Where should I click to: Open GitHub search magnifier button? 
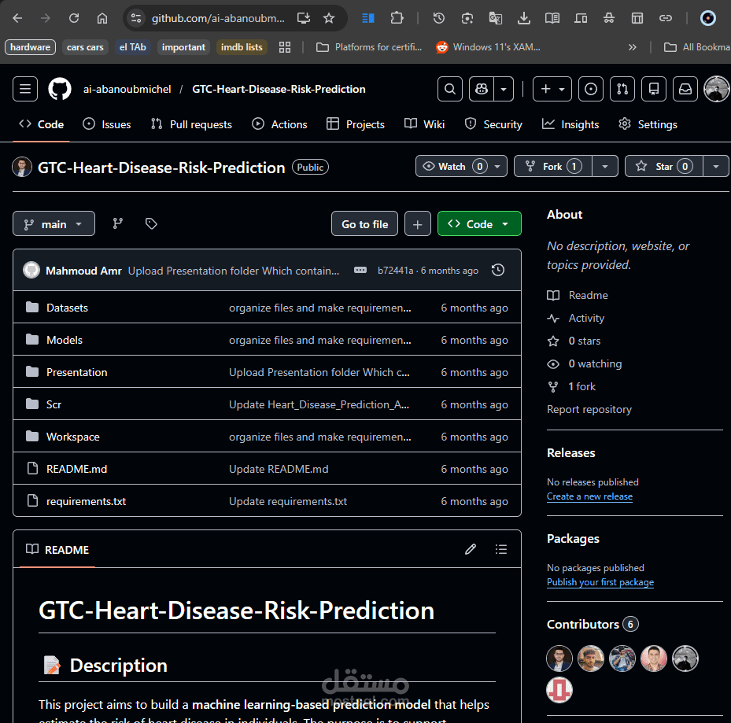point(450,89)
